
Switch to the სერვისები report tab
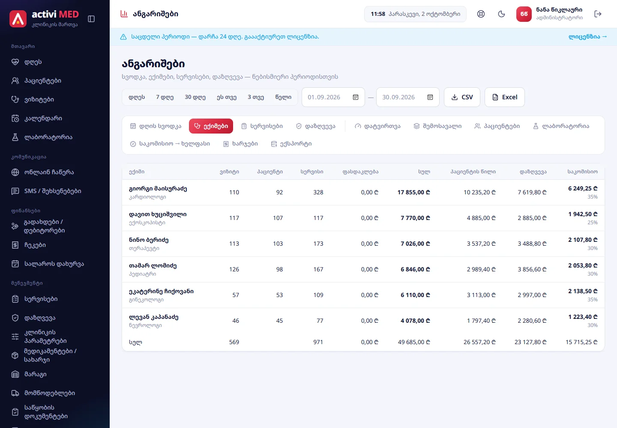pos(262,126)
